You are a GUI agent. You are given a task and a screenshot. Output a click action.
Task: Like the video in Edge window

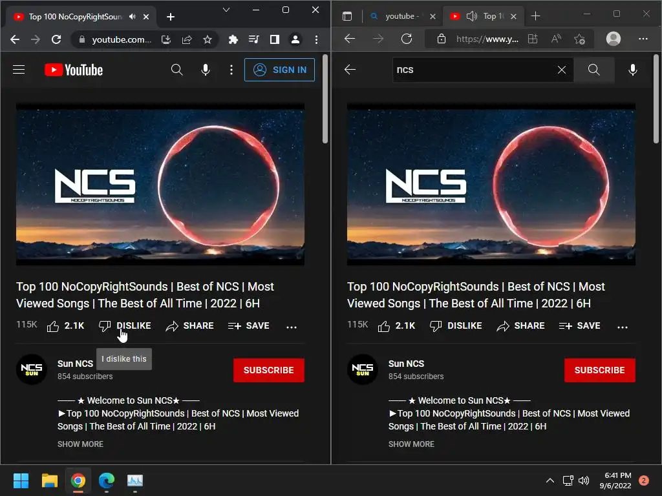pyautogui.click(x=396, y=326)
